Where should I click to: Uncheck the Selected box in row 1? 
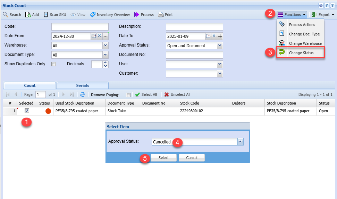click(x=27, y=111)
